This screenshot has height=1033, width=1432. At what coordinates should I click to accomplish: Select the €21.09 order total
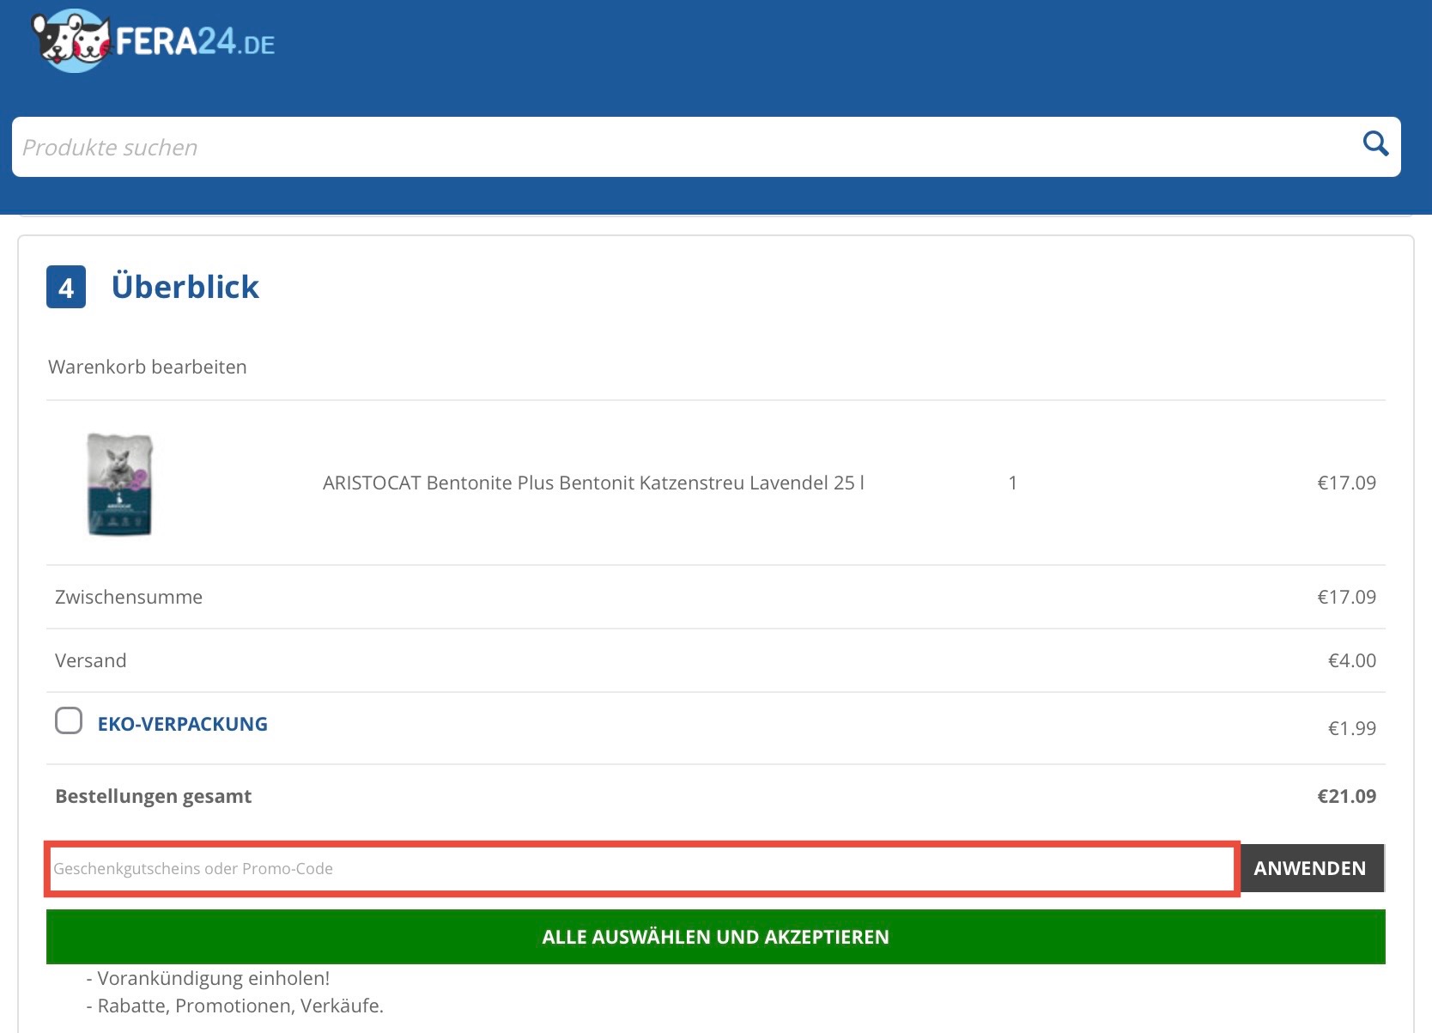point(1347,796)
